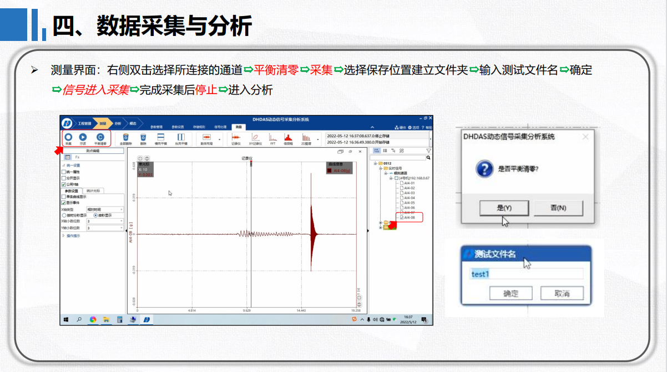Open the dropdown arrow after 2D图谱
Image resolution: width=667 pixels, height=372 pixels.
tap(318, 139)
